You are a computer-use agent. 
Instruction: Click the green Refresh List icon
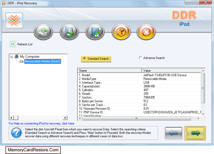coord(13,44)
